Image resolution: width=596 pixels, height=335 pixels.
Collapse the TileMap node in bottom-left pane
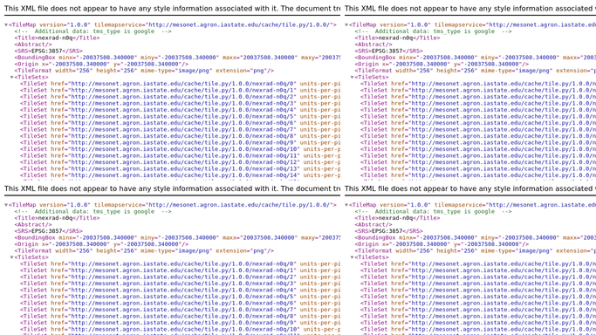[x=6, y=205]
